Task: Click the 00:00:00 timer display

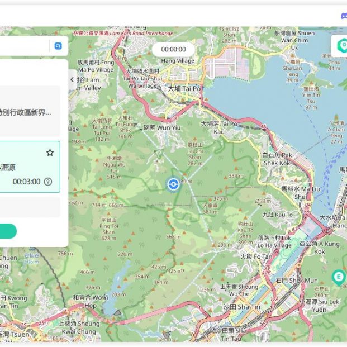Action: tap(173, 49)
